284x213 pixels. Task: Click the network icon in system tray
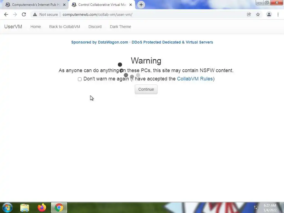[256, 208]
